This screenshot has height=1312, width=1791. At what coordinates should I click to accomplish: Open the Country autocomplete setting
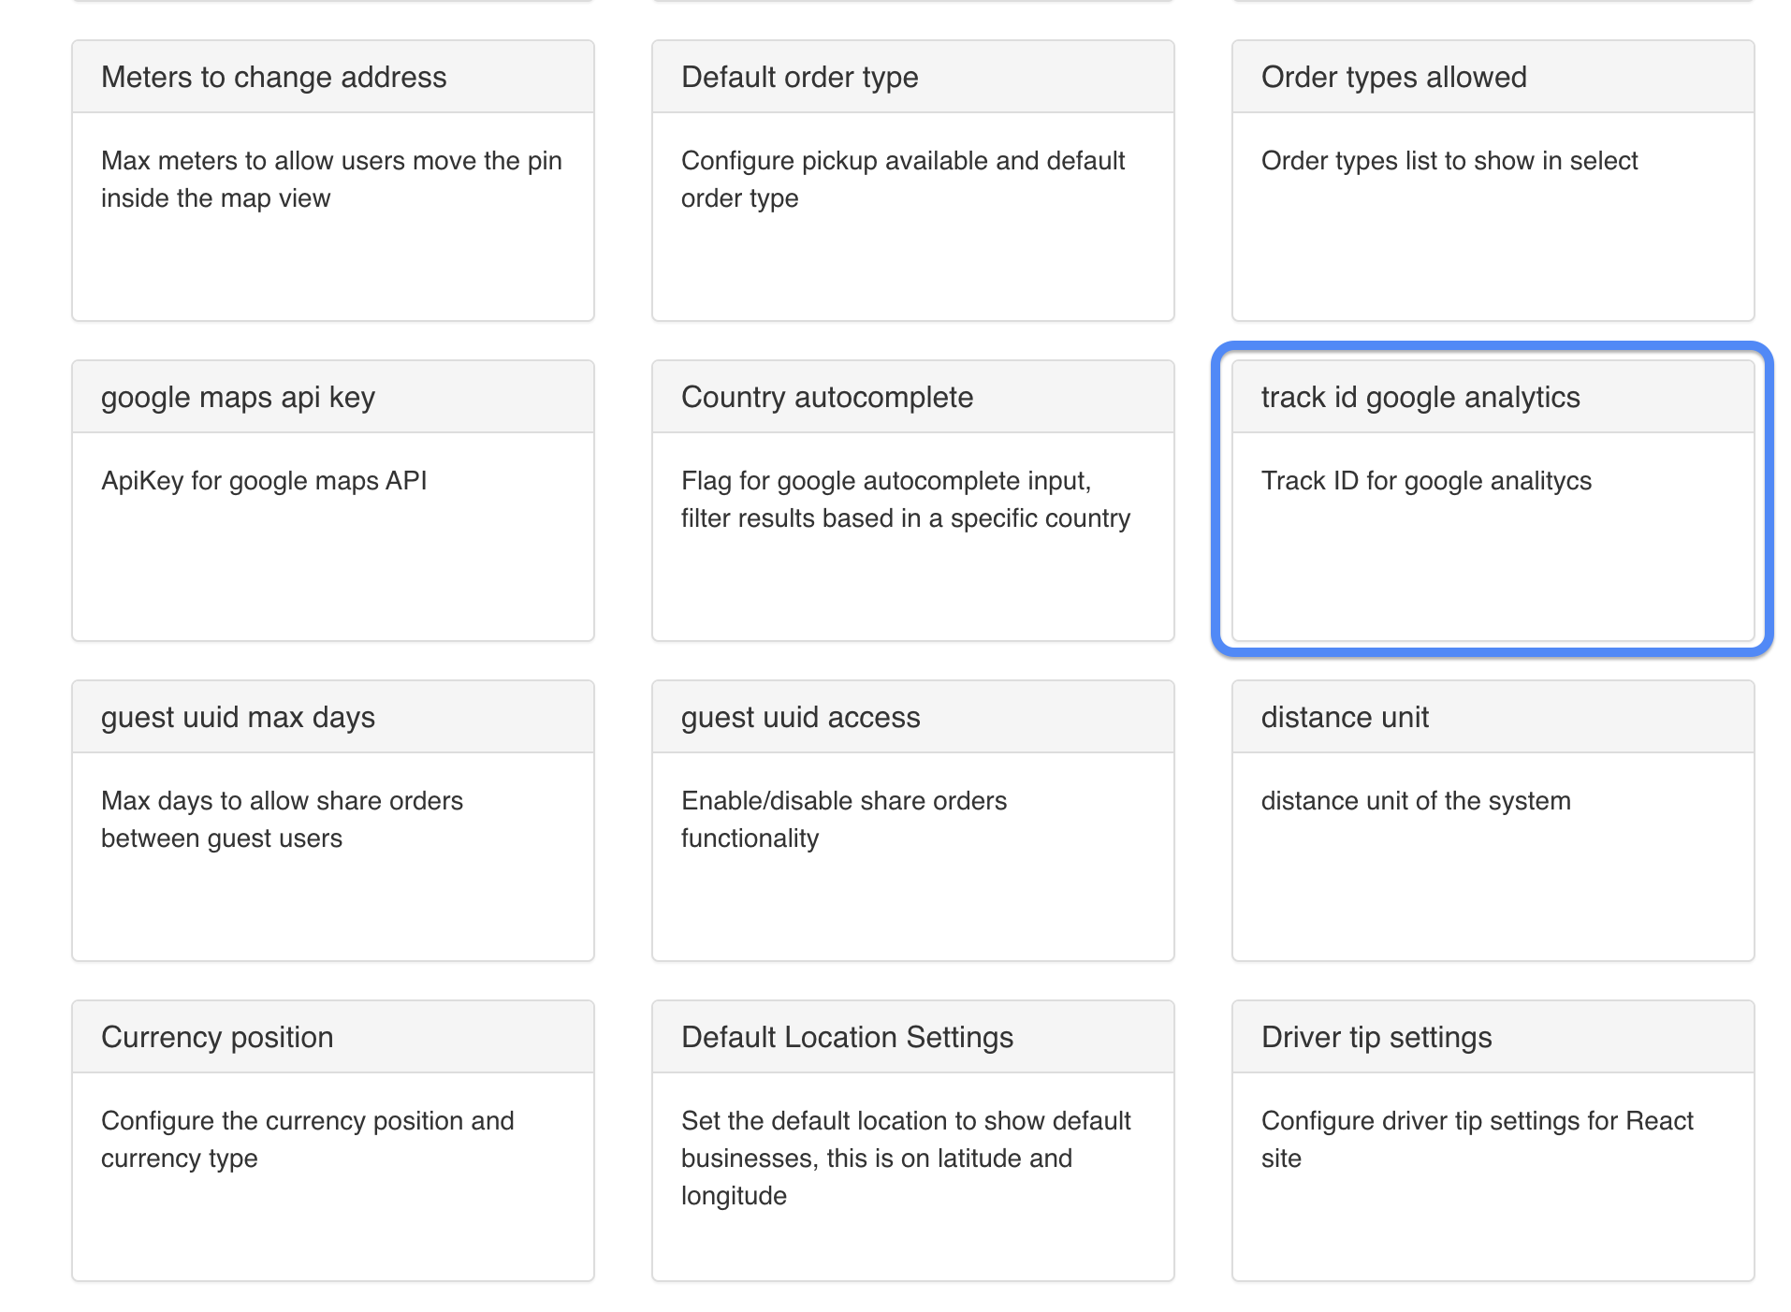(x=913, y=501)
